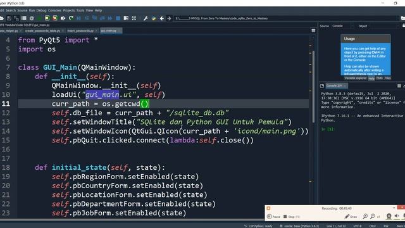Click Run selection or current line icon
Image resolution: width=405 pixels, height=228 pixels.
pyautogui.click(x=63, y=18)
